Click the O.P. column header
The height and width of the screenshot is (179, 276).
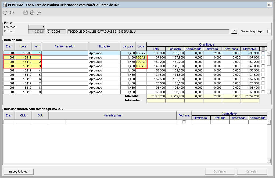(x=40, y=115)
